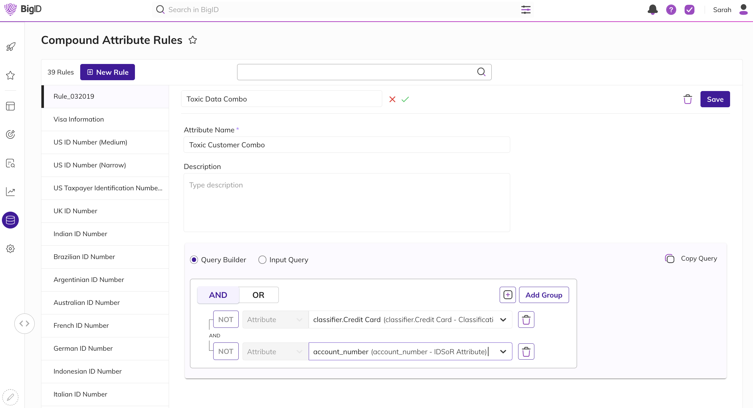The image size is (753, 408).
Task: Click the search filter sliders icon
Action: click(x=526, y=10)
